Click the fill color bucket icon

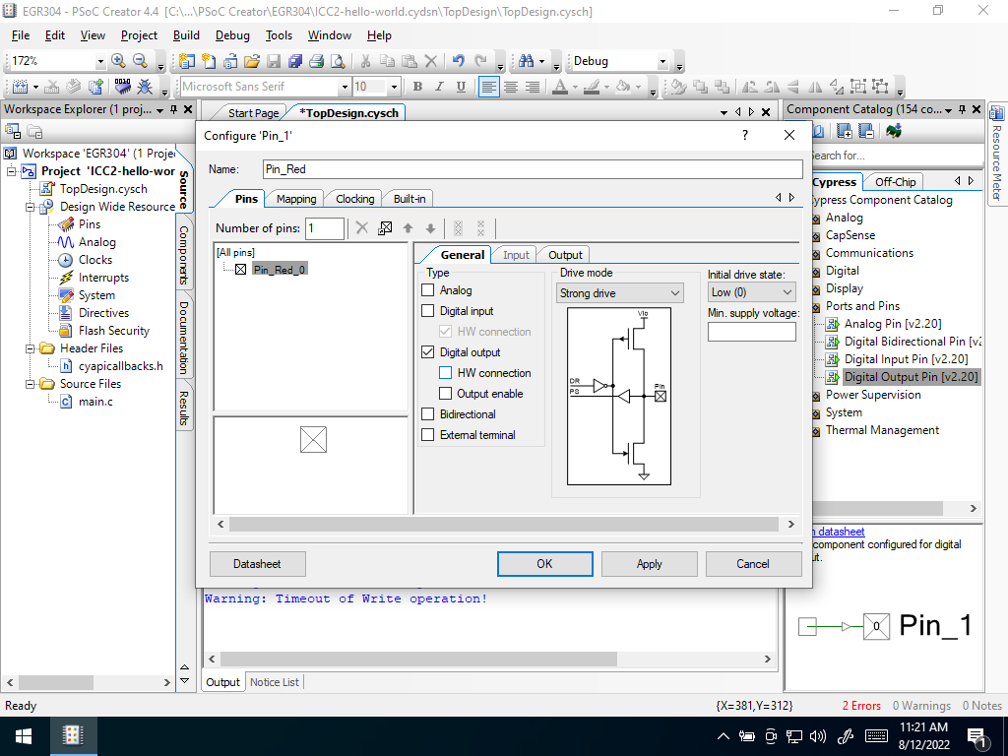click(623, 87)
